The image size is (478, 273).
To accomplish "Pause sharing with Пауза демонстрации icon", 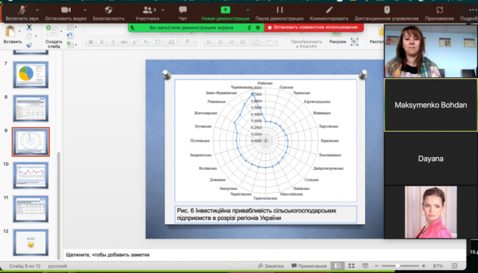I will 279,10.
